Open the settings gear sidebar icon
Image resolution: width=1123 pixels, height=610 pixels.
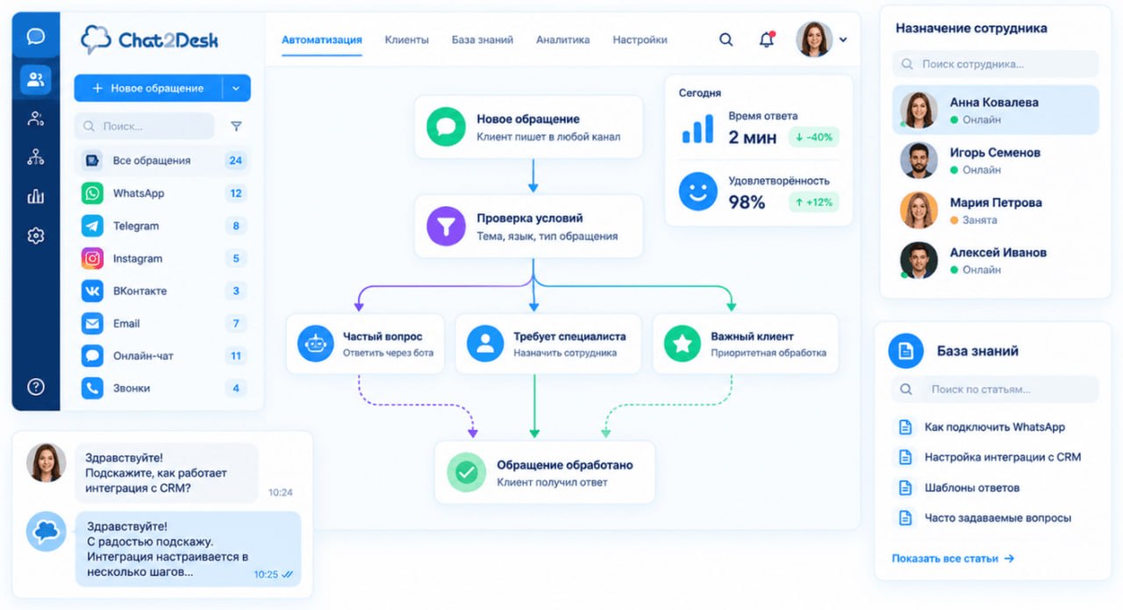tap(36, 236)
